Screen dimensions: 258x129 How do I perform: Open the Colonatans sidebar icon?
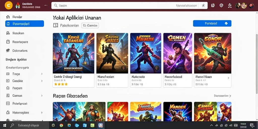pos(8,50)
